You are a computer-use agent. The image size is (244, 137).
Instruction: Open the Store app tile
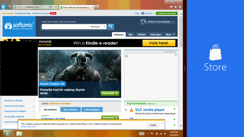215,58
